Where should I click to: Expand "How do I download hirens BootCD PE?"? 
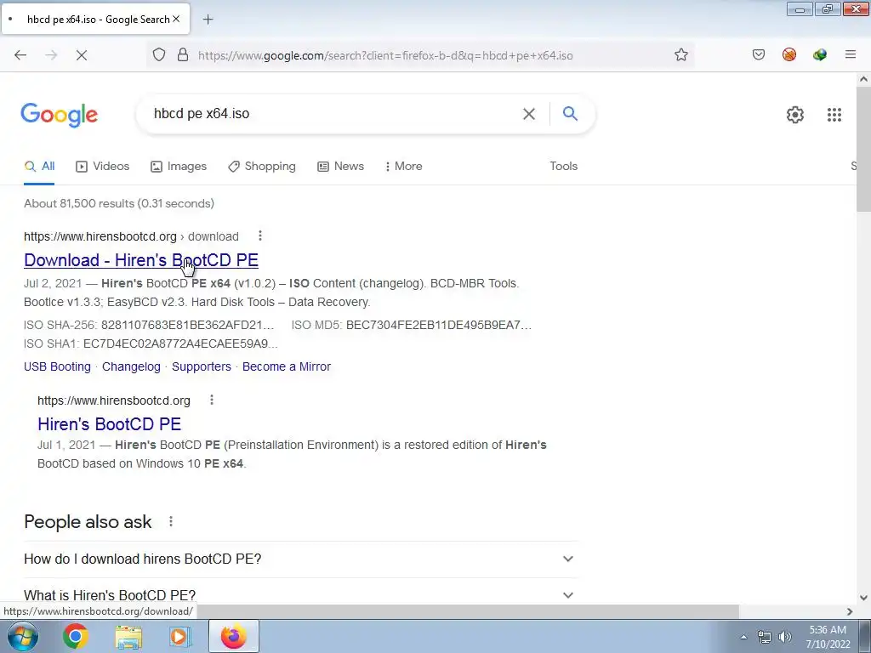click(300, 559)
